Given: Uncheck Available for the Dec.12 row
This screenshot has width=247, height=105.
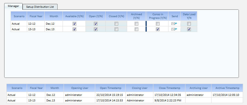Looking at the screenshot, I should coord(75,24).
